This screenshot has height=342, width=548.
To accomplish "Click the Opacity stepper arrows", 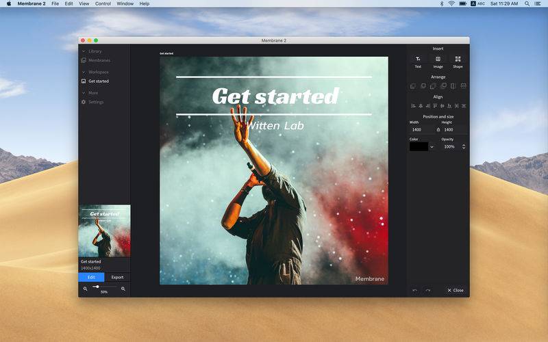I will [x=464, y=146].
